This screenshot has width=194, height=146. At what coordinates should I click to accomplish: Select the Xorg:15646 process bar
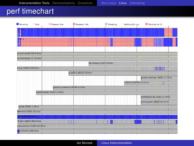point(97,68)
